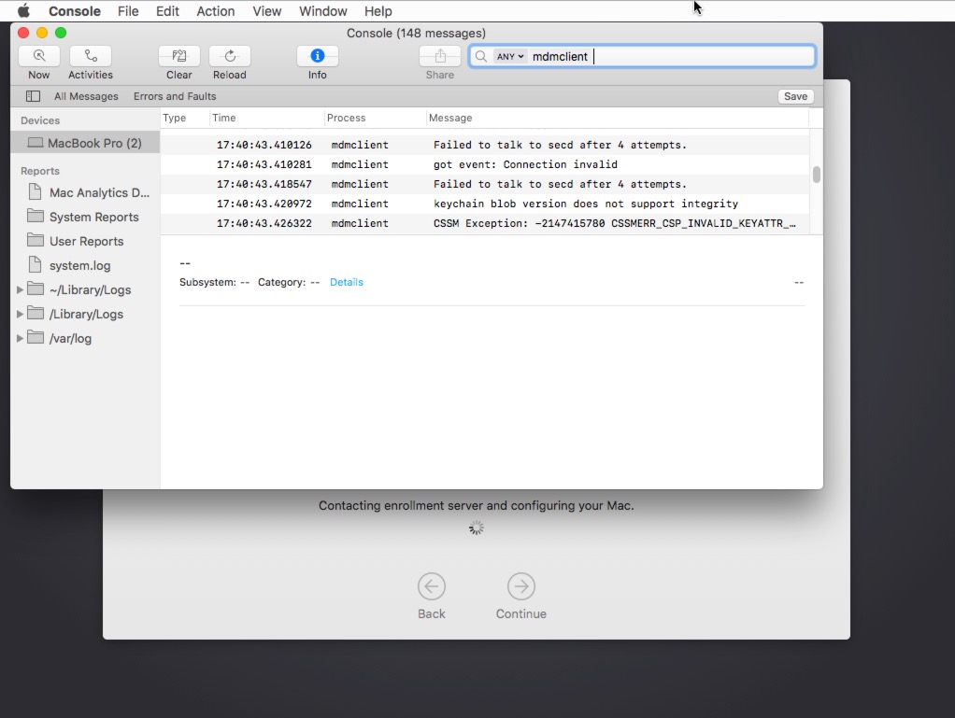The height and width of the screenshot is (718, 955).
Task: Click the Now toolbar icon
Action: click(39, 56)
